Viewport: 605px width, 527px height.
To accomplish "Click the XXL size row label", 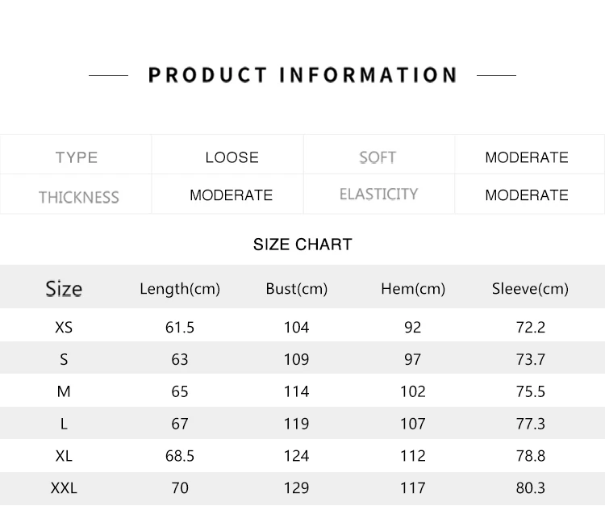I will coord(64,488).
